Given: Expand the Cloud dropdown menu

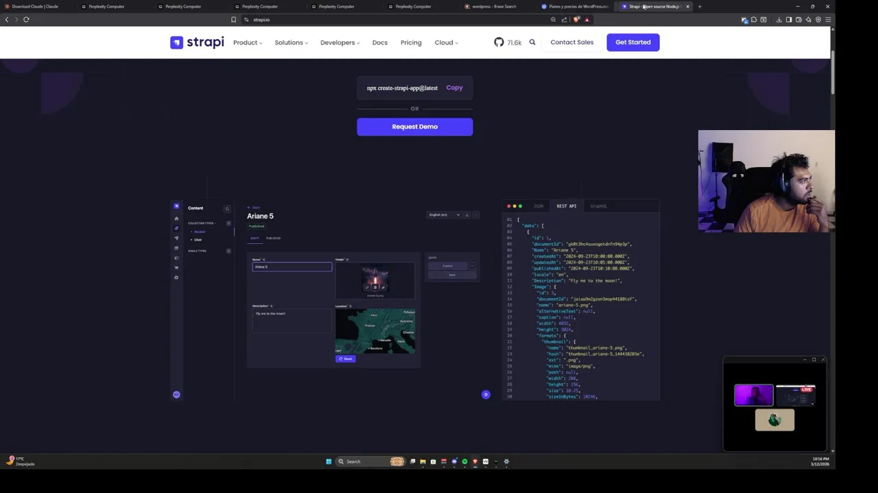Looking at the screenshot, I should [x=446, y=42].
